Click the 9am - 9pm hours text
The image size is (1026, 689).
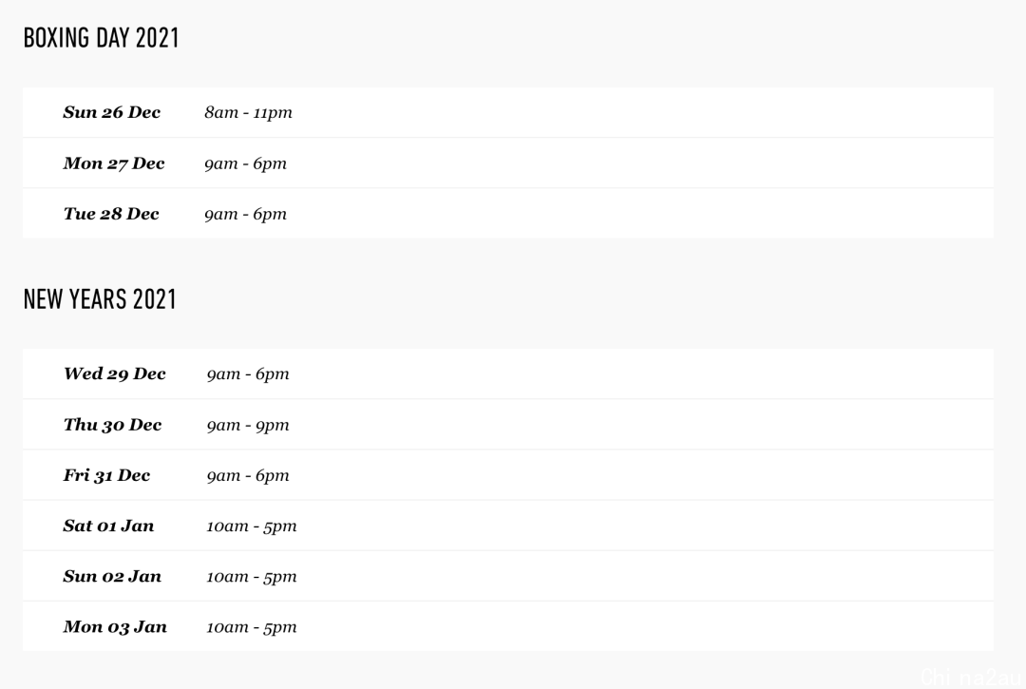coord(247,425)
